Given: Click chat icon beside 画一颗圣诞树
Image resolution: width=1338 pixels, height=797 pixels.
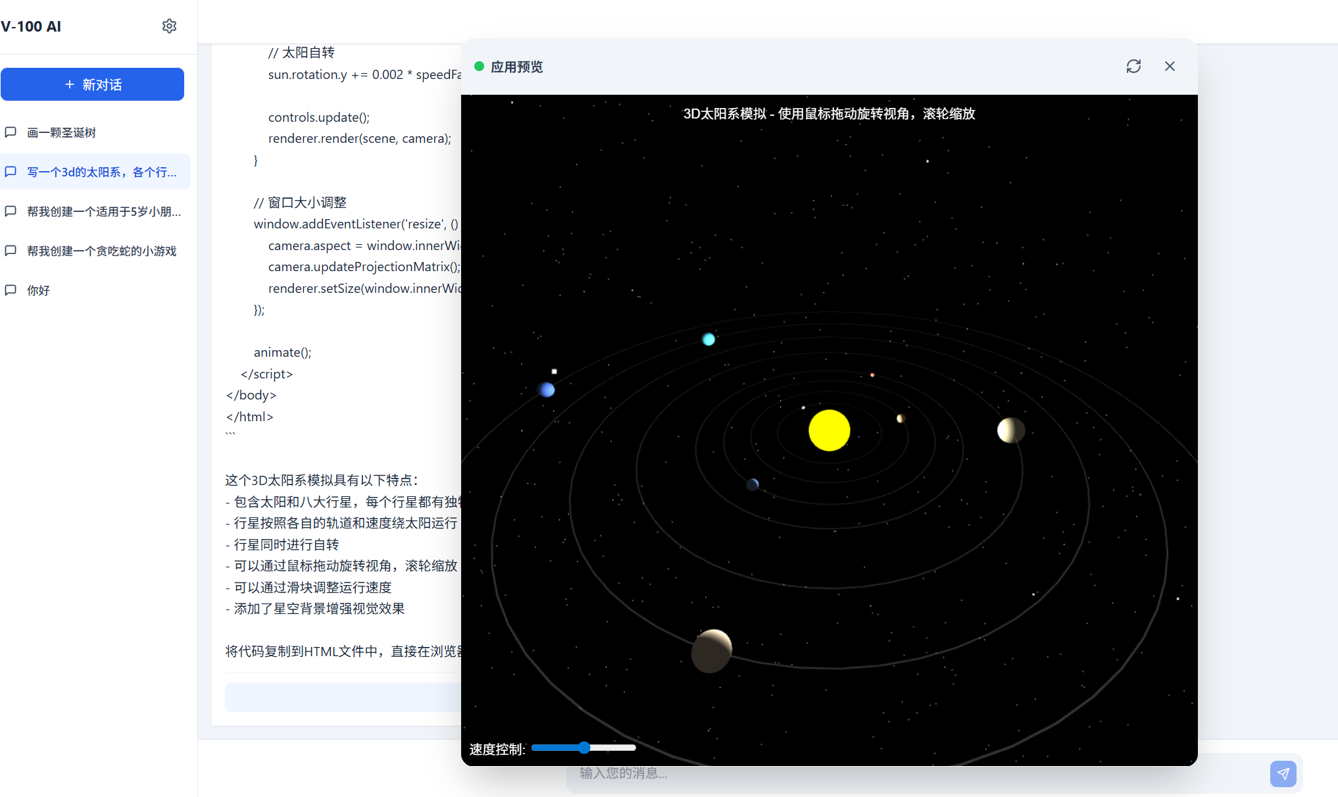Looking at the screenshot, I should tap(11, 132).
